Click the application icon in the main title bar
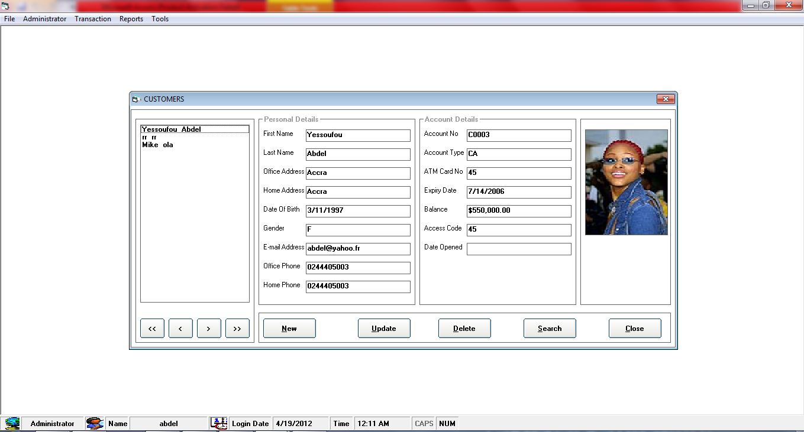 [6, 5]
